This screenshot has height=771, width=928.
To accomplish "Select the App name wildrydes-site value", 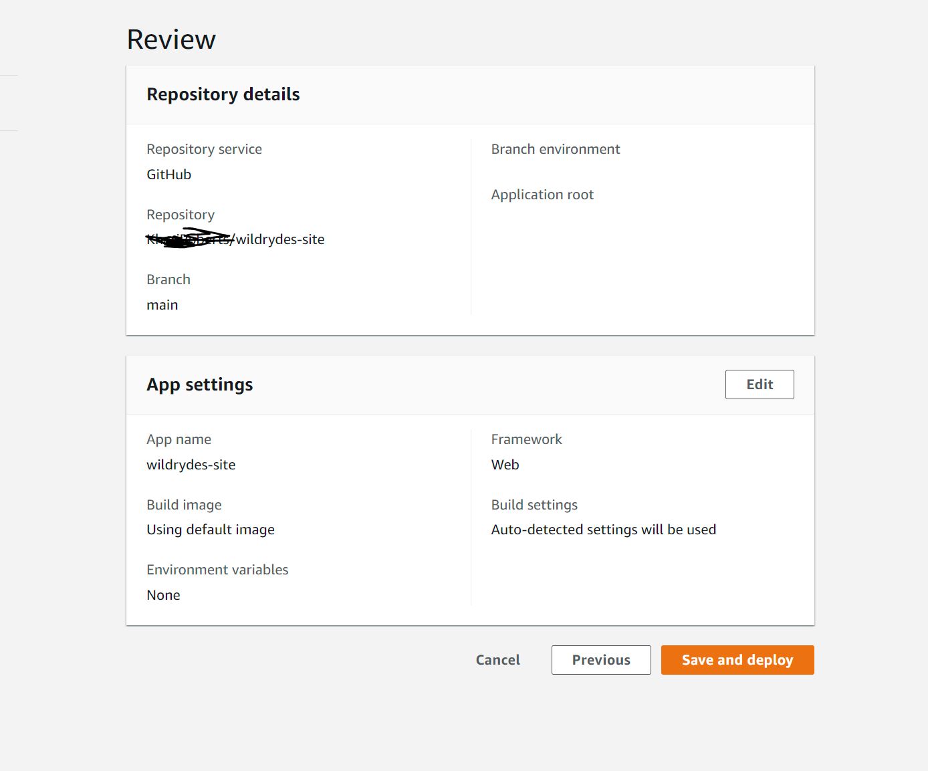I will coord(191,464).
